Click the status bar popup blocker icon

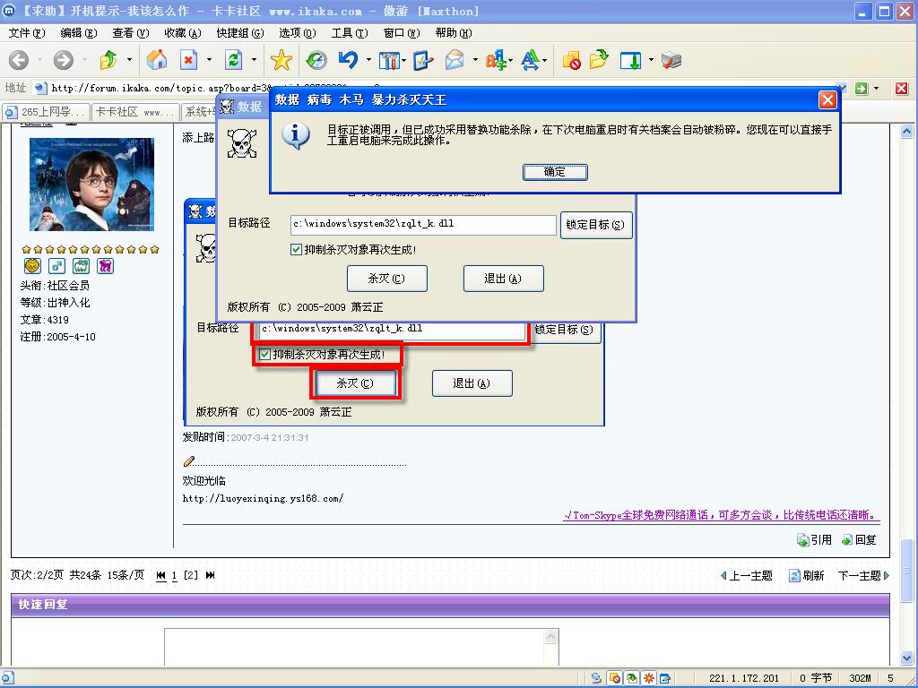coord(614,678)
